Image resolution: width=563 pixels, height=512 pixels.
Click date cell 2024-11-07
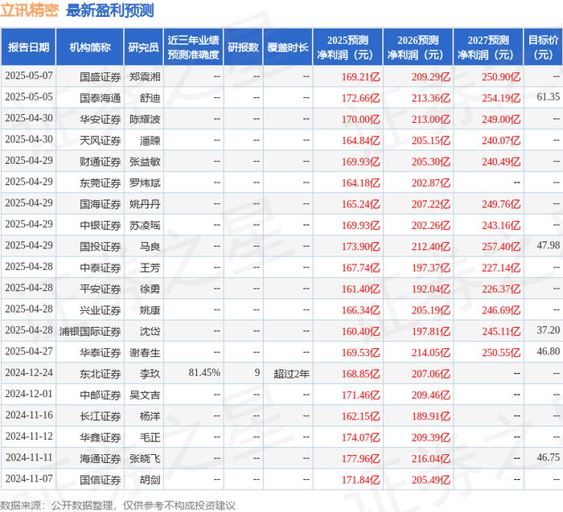click(x=29, y=478)
